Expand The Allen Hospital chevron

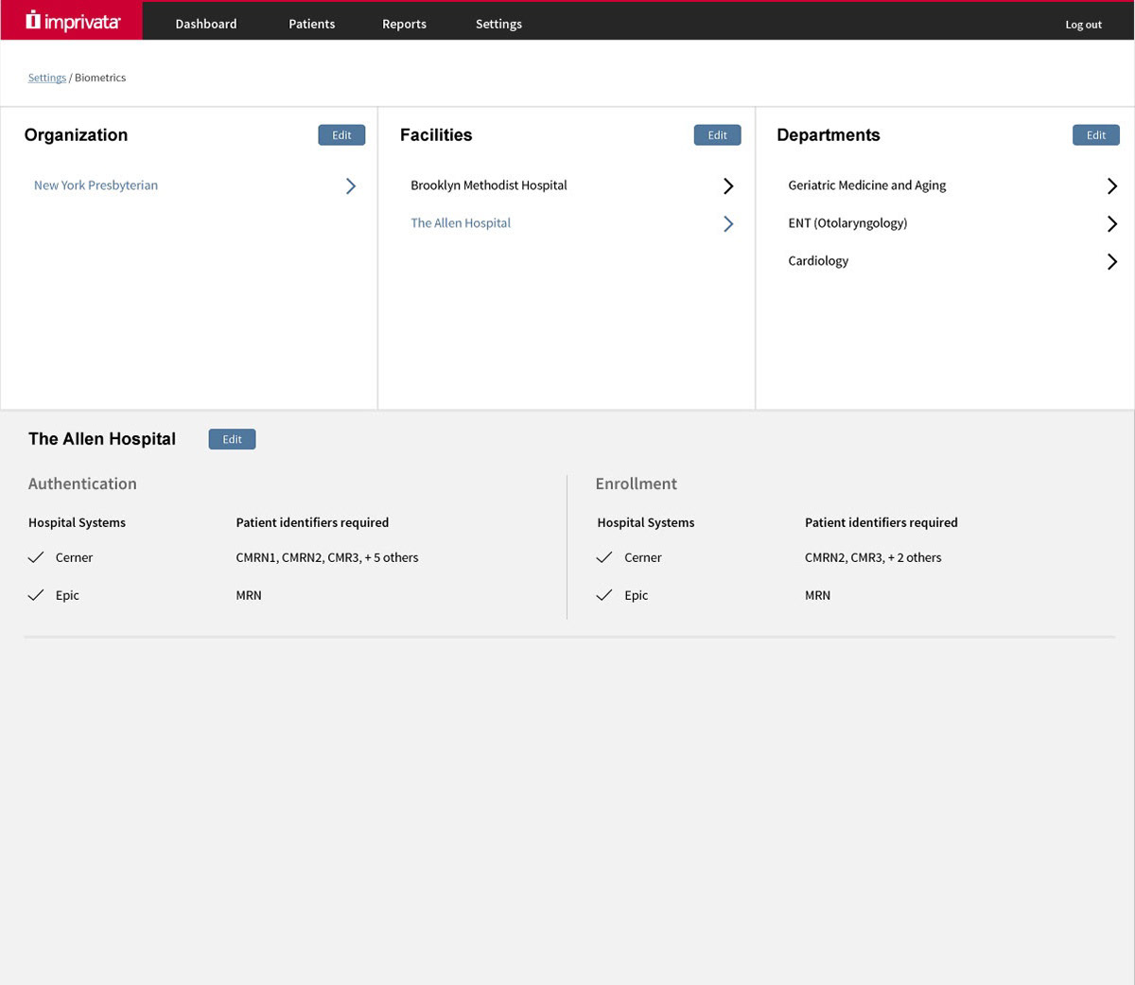click(x=728, y=224)
